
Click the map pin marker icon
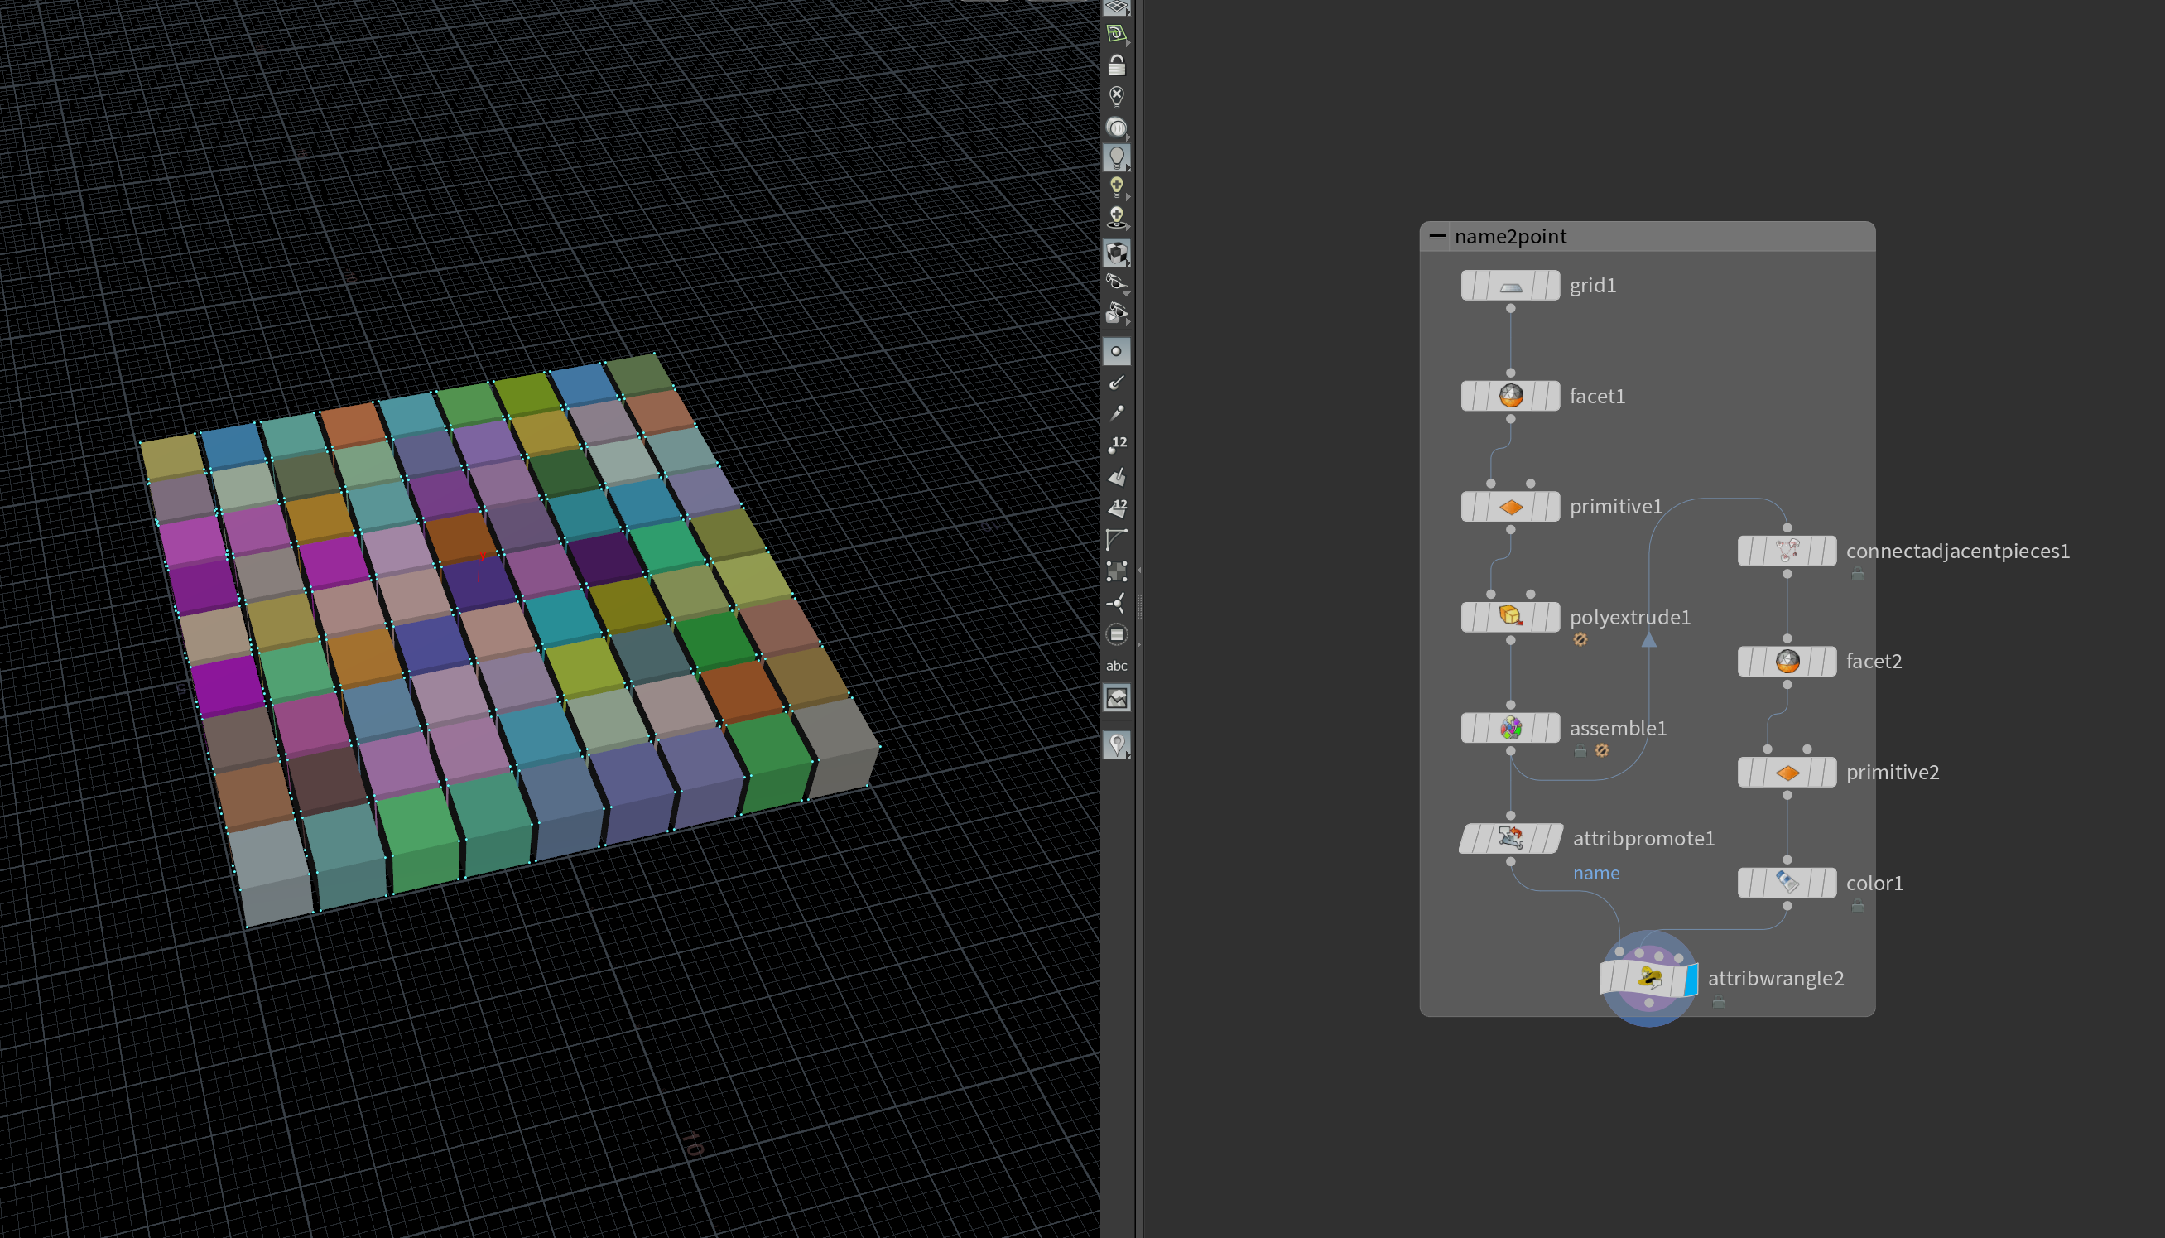point(1116,744)
